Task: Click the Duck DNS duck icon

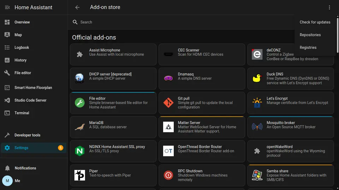Action: (x=257, y=78)
